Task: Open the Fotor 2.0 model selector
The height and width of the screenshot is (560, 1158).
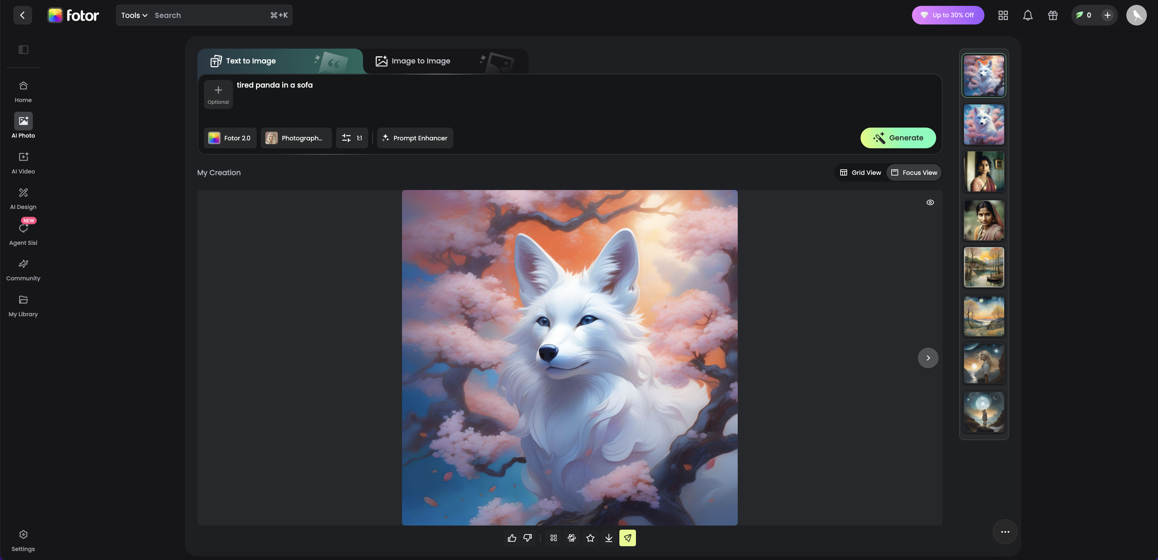Action: [x=230, y=138]
